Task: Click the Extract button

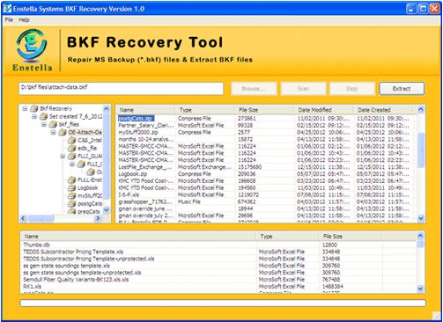Action: (x=402, y=89)
